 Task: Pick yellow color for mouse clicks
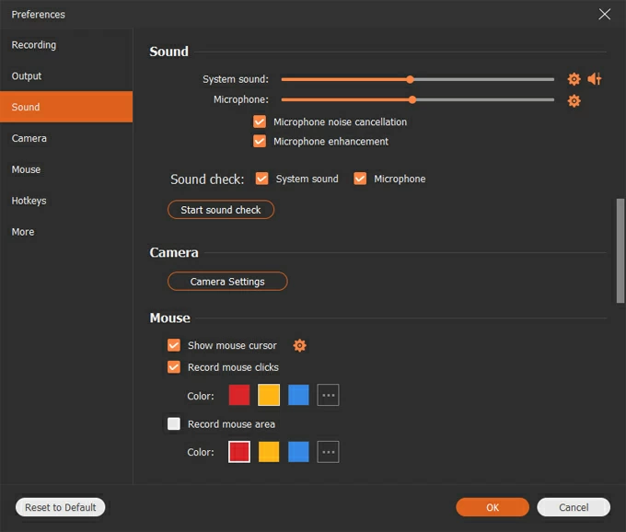click(269, 395)
